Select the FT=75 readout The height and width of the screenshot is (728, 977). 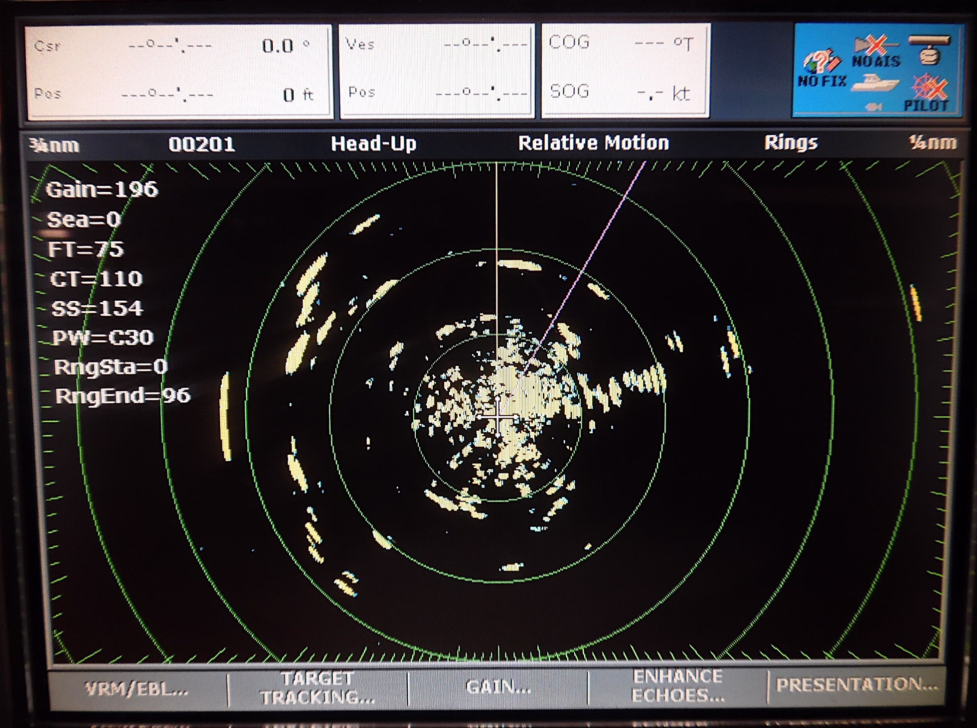tap(85, 249)
